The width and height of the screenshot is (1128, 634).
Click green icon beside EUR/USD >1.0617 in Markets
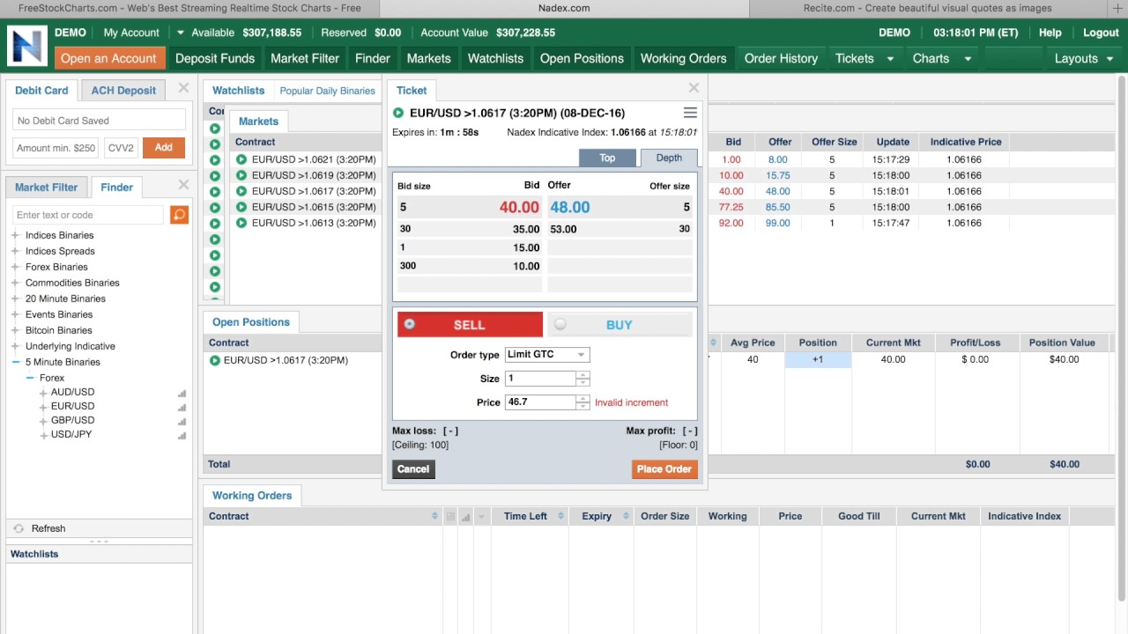[x=241, y=191]
